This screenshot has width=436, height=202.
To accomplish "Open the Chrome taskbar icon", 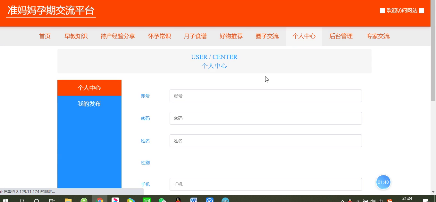I will 100,200.
